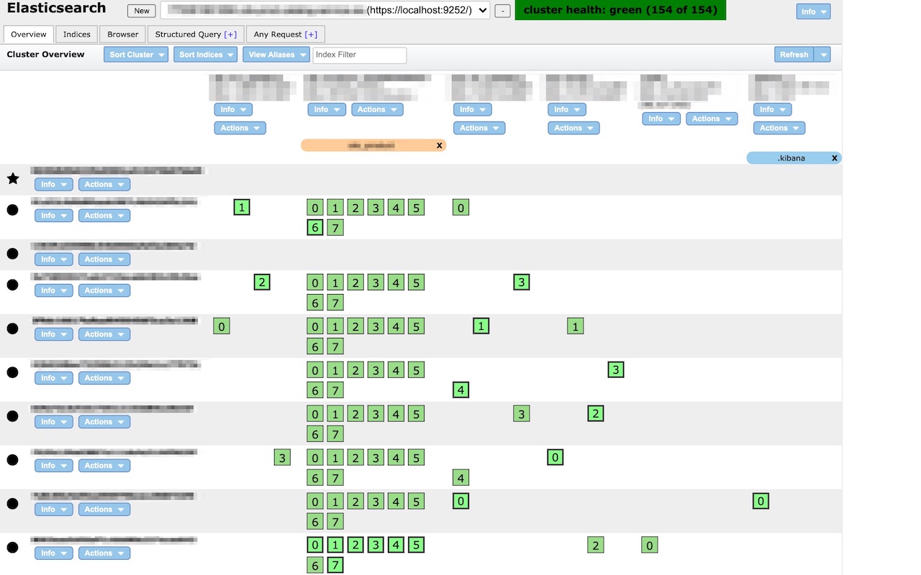Click the node dot beside the bottom Info button

point(12,546)
